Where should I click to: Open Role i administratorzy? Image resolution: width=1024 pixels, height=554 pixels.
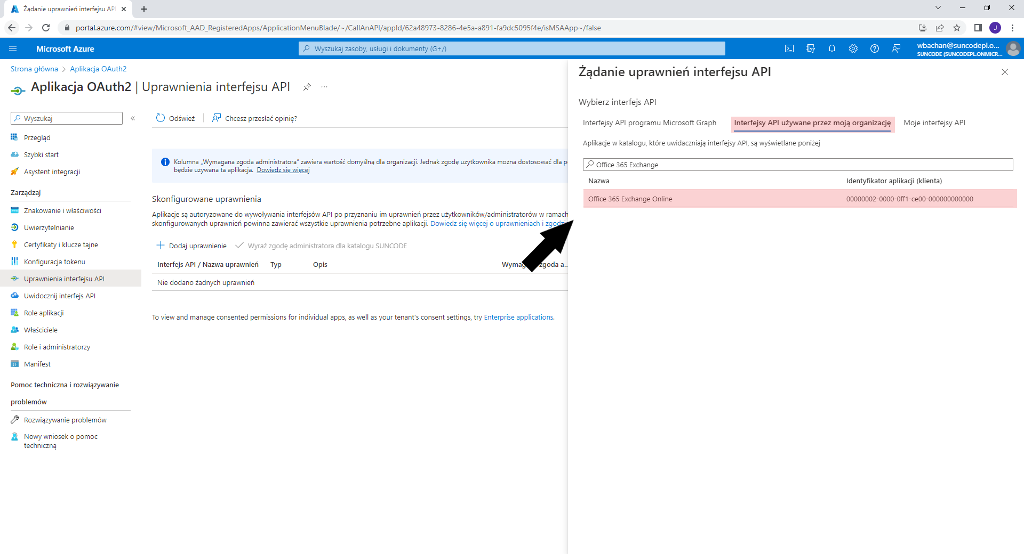point(57,347)
